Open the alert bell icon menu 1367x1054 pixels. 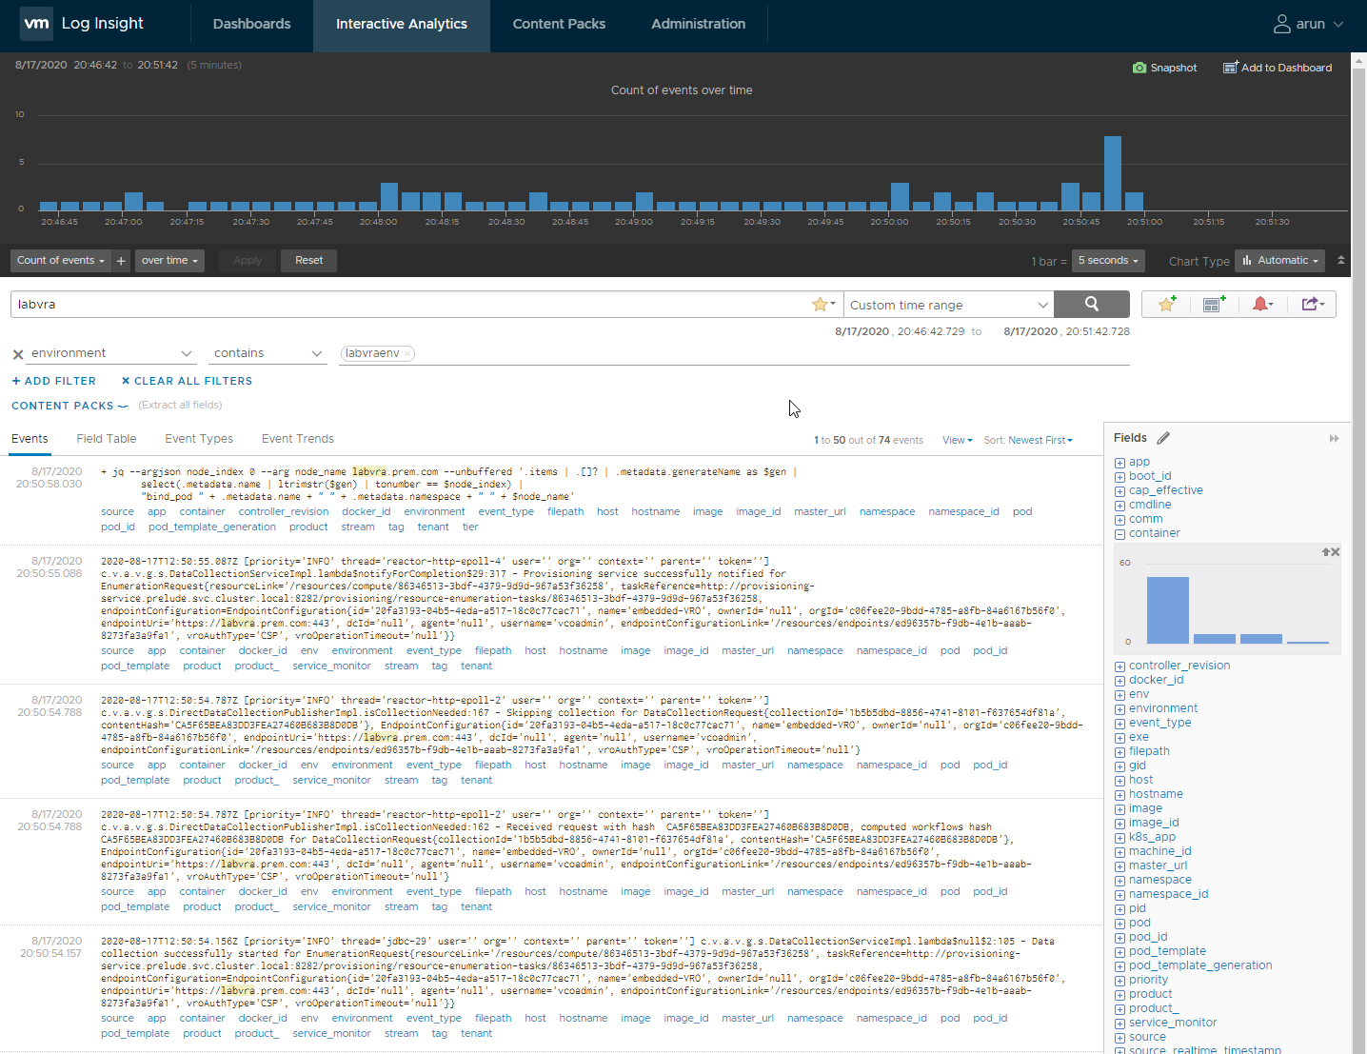pos(1262,304)
